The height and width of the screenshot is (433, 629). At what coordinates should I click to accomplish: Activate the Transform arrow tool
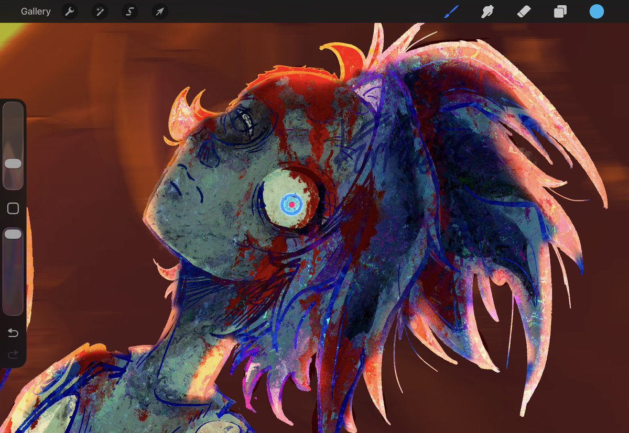pyautogui.click(x=160, y=12)
